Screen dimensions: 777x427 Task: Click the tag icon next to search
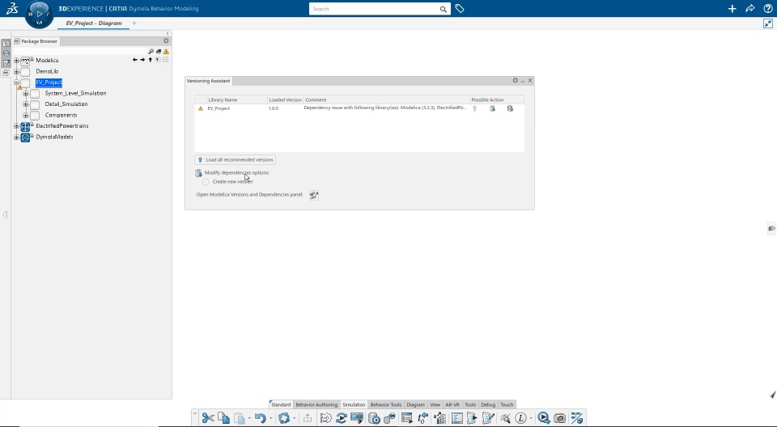(460, 8)
